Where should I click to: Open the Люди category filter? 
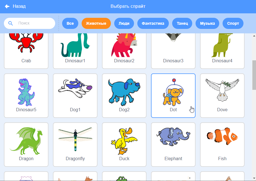(124, 23)
